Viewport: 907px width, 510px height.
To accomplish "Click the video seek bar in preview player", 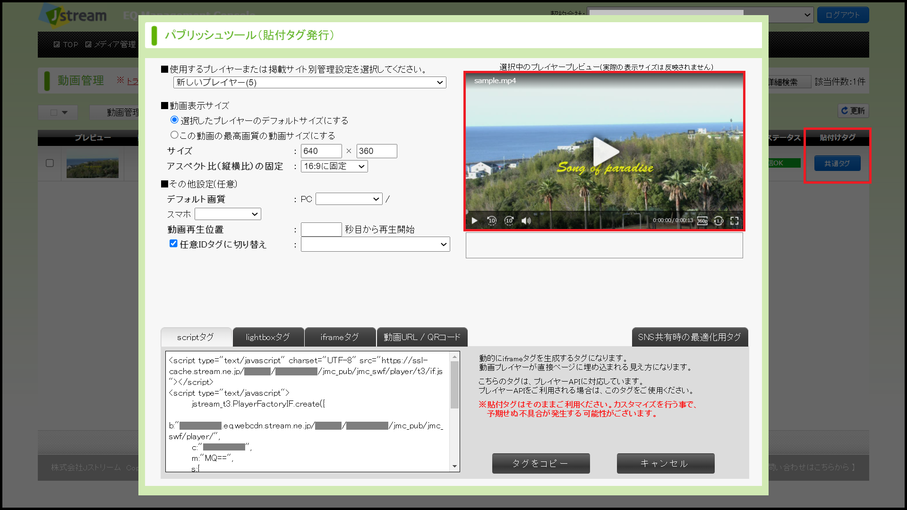I will [604, 212].
